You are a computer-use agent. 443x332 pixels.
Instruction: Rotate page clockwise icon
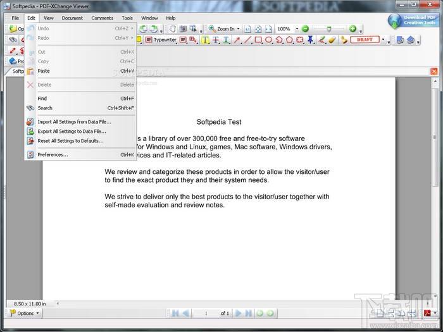(x=153, y=29)
